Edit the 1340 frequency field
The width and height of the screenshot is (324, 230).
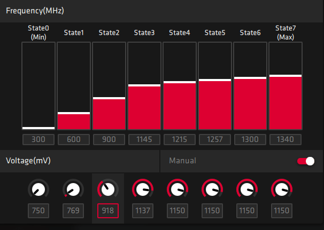click(x=286, y=139)
